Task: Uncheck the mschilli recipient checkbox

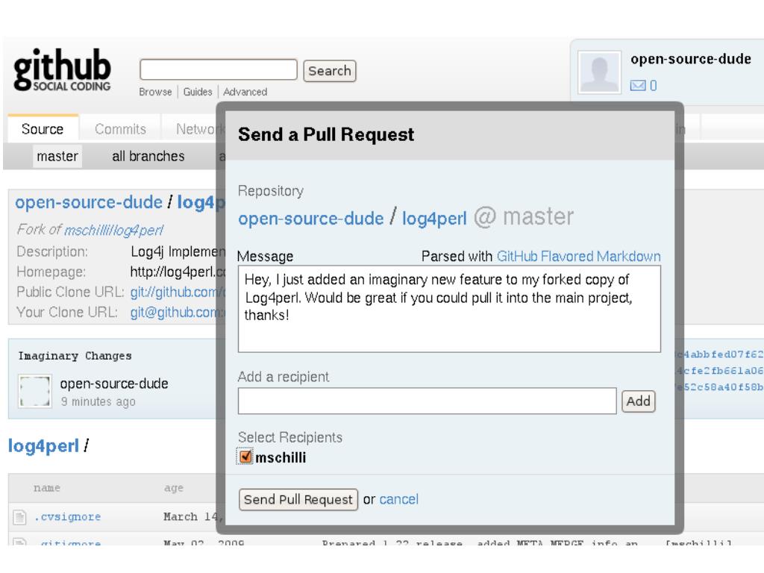Action: tap(245, 457)
